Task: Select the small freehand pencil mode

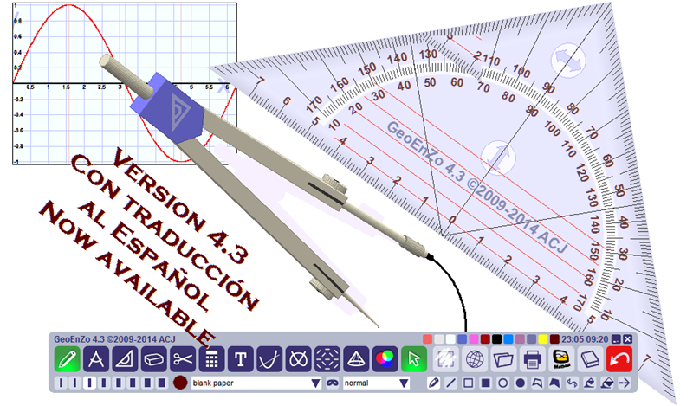Action: [x=434, y=383]
